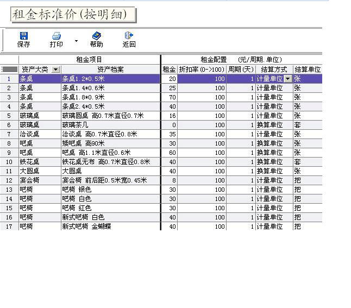Viewport: 351px width, 308px height.
Task: Click the 保存 save icon
Action: pyautogui.click(x=24, y=36)
